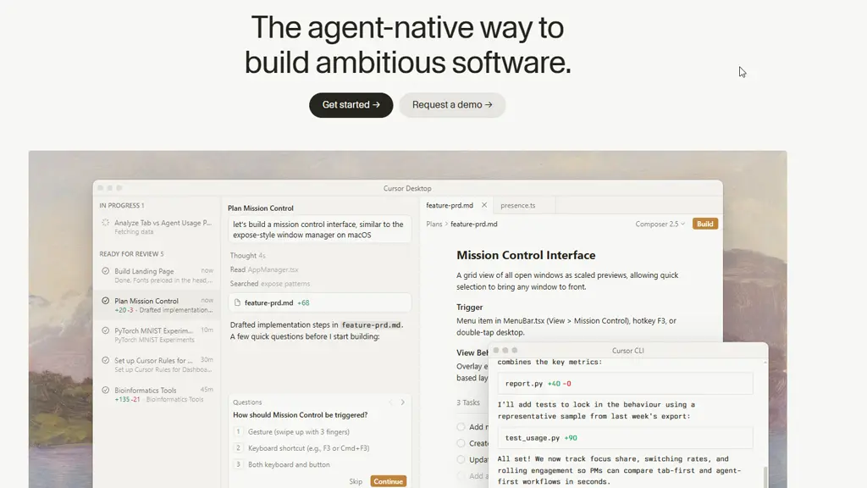Image resolution: width=867 pixels, height=488 pixels.
Task: Open the Build Landing Page task
Action: pos(157,275)
